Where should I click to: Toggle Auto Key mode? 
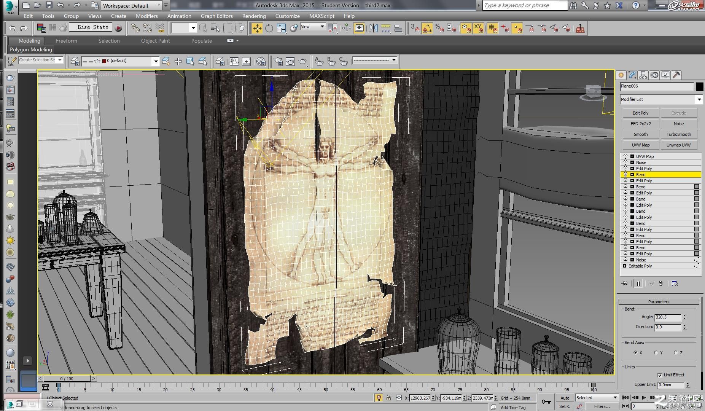(565, 398)
